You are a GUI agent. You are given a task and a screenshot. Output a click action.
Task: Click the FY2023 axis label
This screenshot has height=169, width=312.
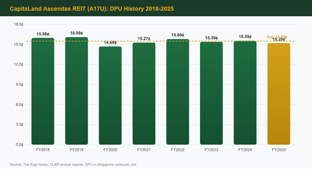[211, 150]
